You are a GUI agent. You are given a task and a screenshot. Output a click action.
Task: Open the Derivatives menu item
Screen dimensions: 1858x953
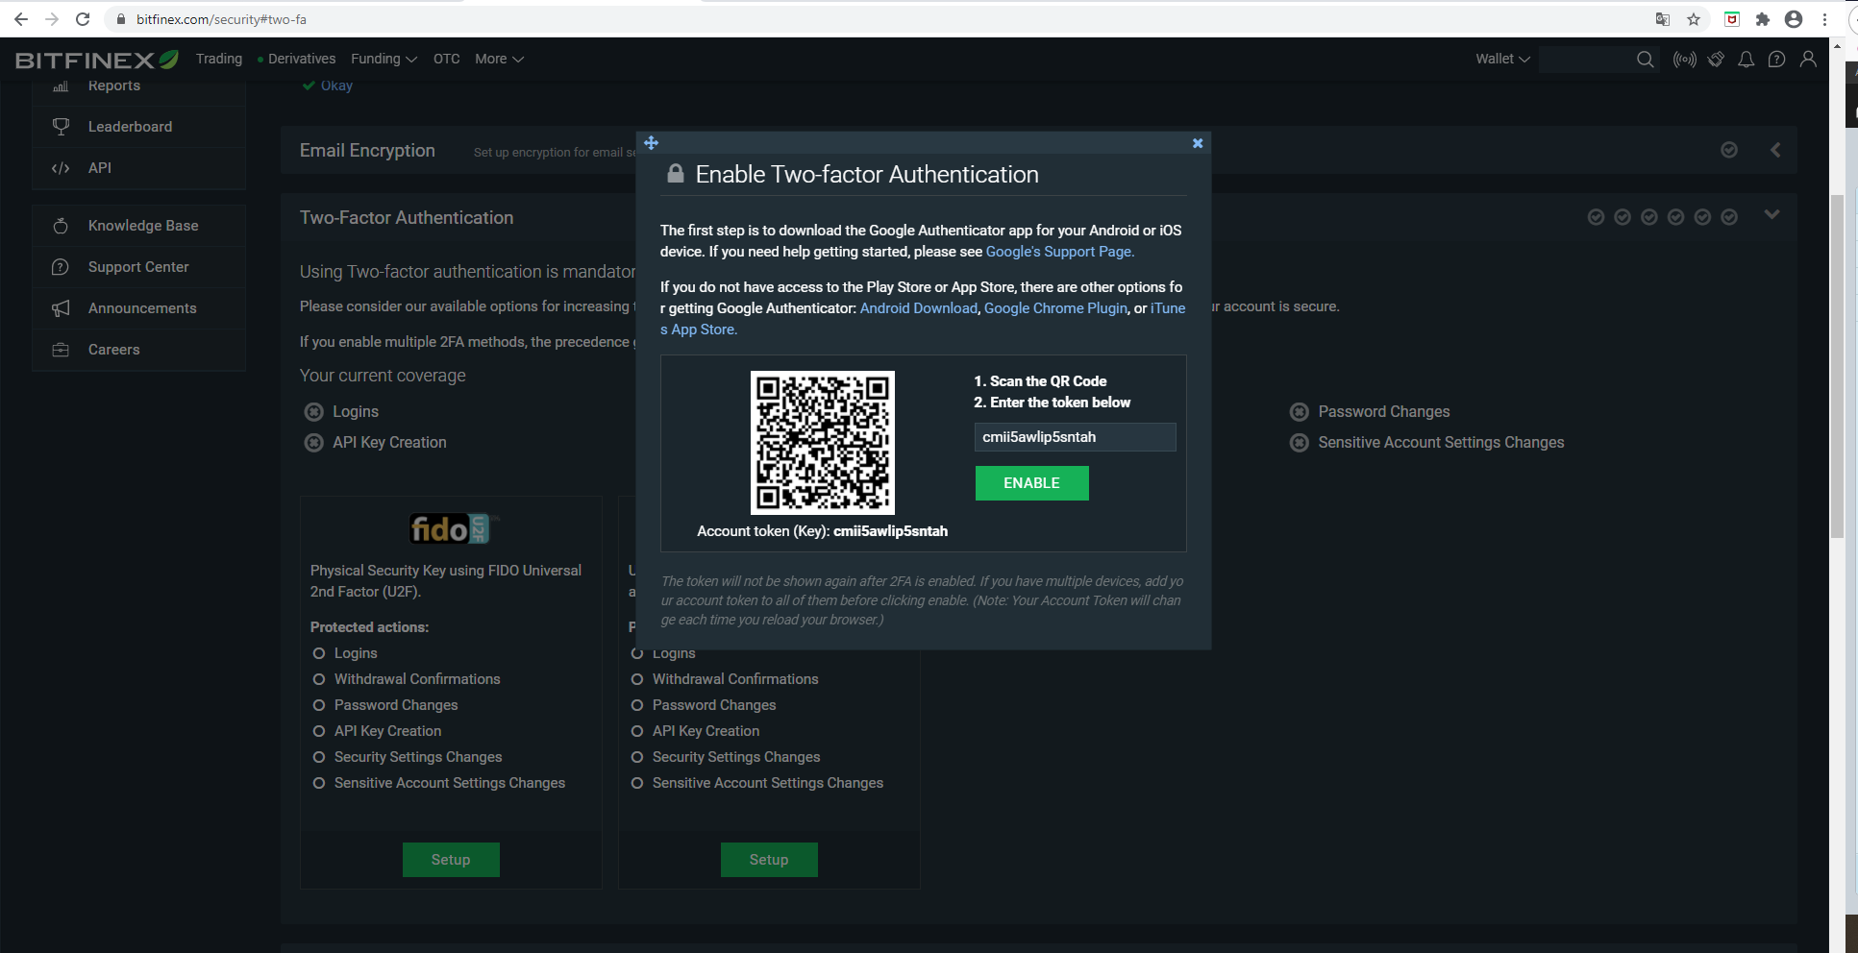(302, 59)
